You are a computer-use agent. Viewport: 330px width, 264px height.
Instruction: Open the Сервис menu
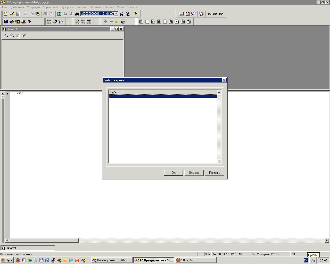[109, 7]
